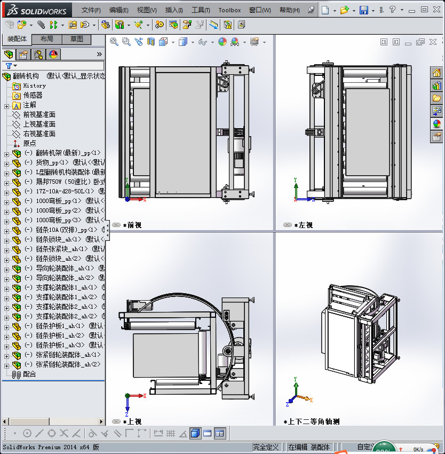The image size is (445, 454).
Task: Expand hidden manager tabs chevron
Action: pos(99,54)
